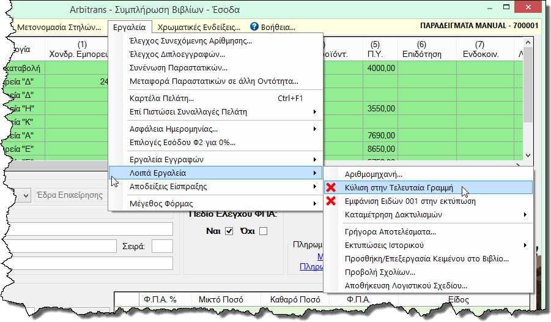Toggle Κύλιση στην Τελευταία Γραμμή option
The image size is (551, 322).
click(428, 187)
